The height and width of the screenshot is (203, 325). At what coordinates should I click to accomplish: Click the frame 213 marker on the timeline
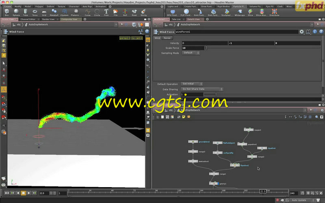(263, 191)
